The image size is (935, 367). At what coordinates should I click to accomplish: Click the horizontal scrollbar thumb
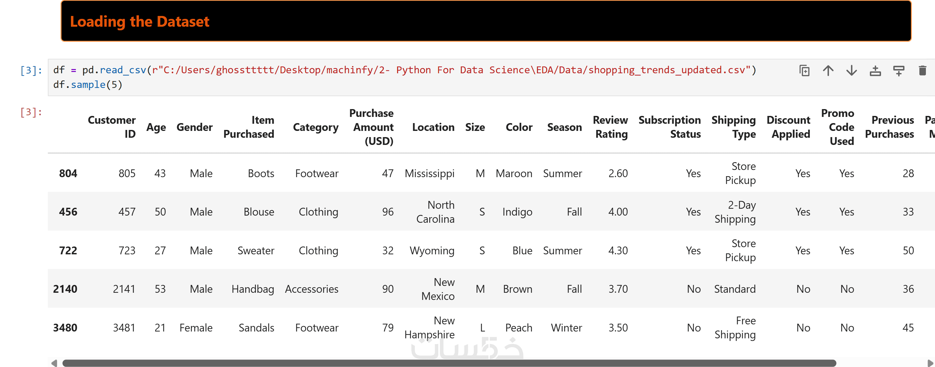click(x=449, y=363)
